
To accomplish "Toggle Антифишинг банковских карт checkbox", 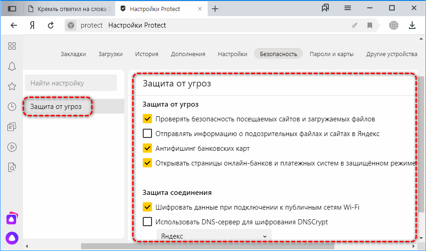I will tap(147, 148).
